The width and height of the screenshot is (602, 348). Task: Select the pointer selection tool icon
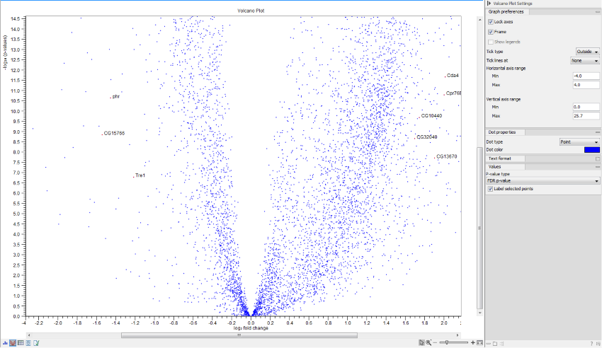click(421, 342)
